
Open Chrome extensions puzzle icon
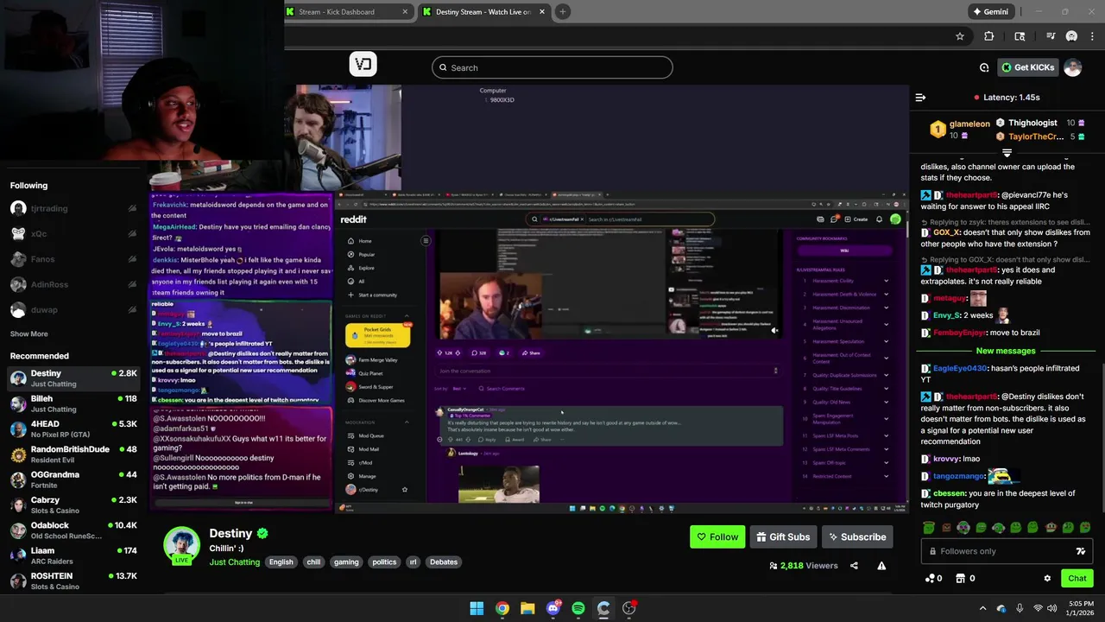pyautogui.click(x=988, y=36)
